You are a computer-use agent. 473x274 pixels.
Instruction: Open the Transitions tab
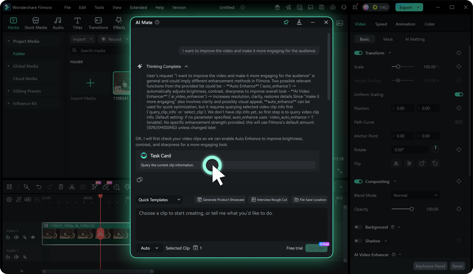(98, 24)
